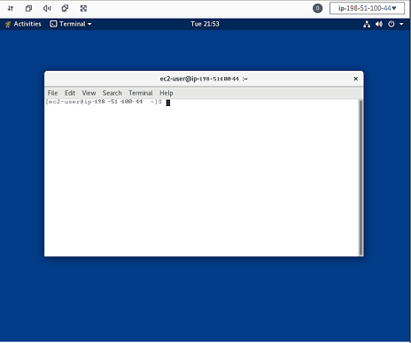Click the terminal vertical scrollbar
The width and height of the screenshot is (411, 343).
coord(361,178)
